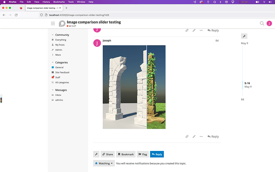Click the Bluetooth menu bar icon

(220, 2)
